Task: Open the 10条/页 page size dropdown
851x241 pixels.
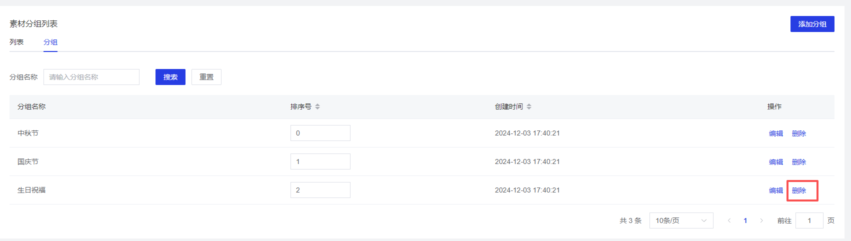Action: (x=681, y=220)
